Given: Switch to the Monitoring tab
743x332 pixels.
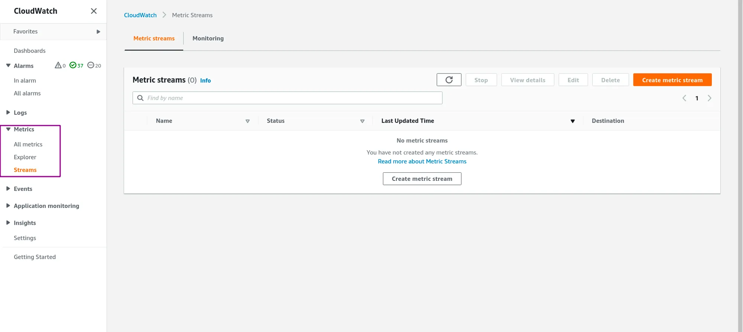Looking at the screenshot, I should (208, 38).
